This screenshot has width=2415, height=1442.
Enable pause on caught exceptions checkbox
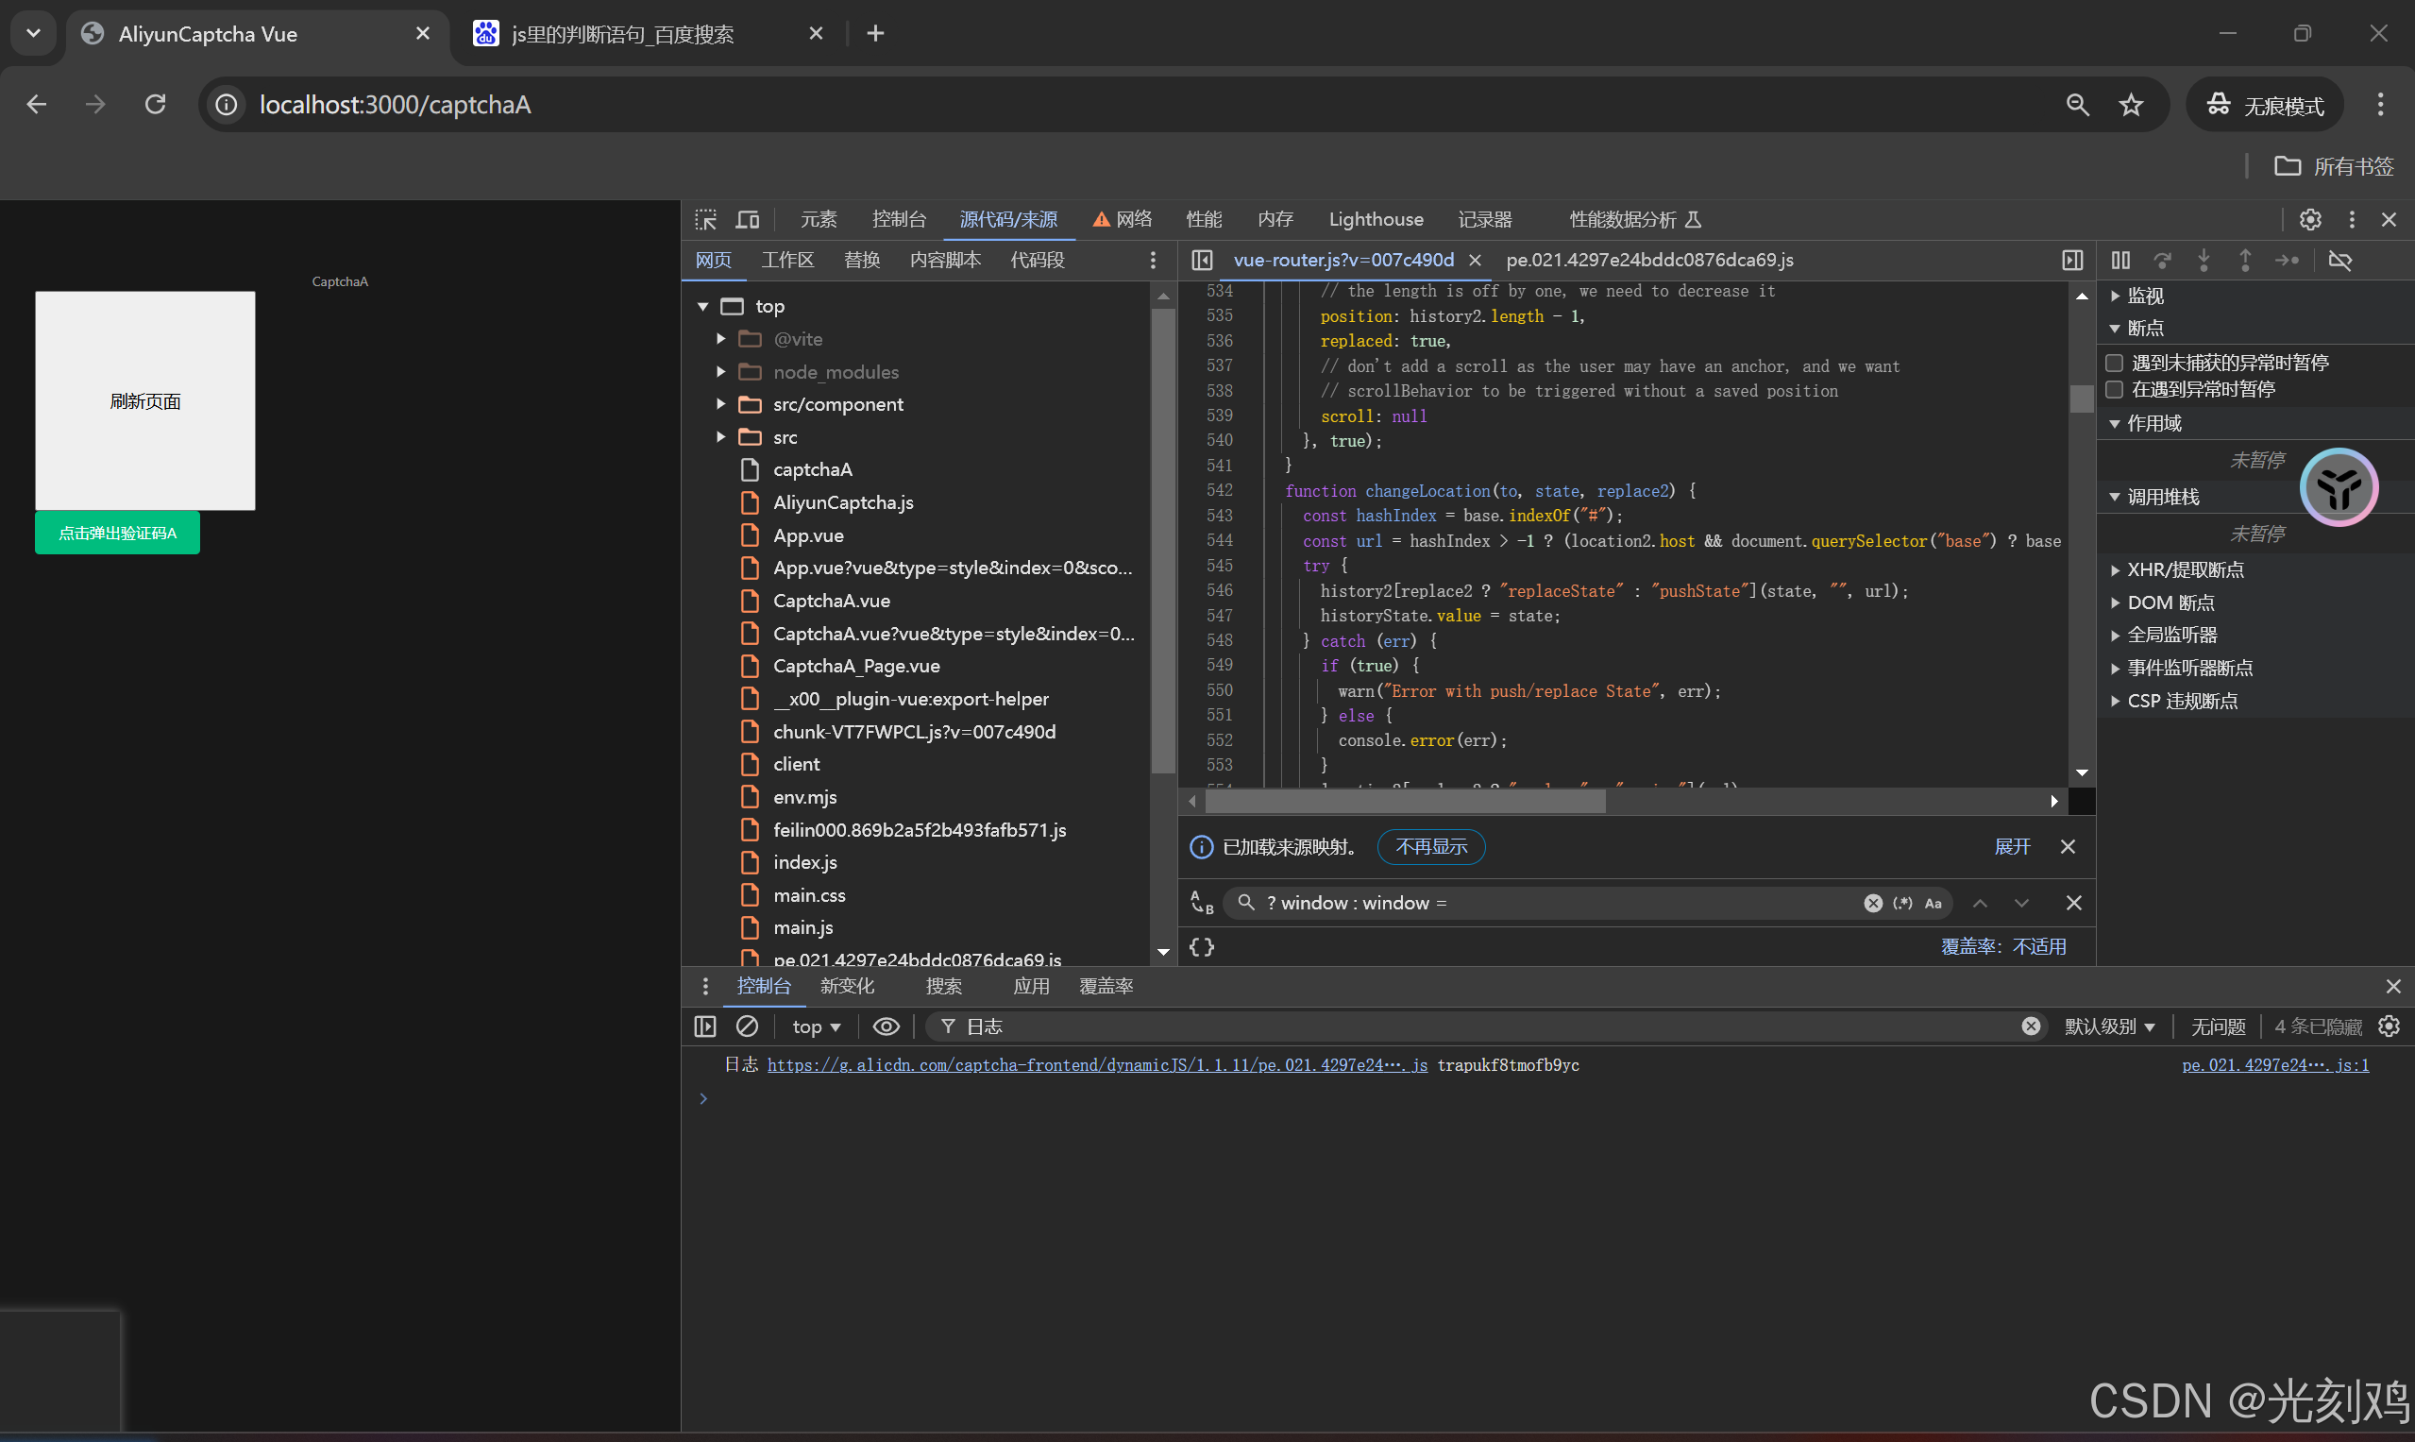pyautogui.click(x=2114, y=390)
